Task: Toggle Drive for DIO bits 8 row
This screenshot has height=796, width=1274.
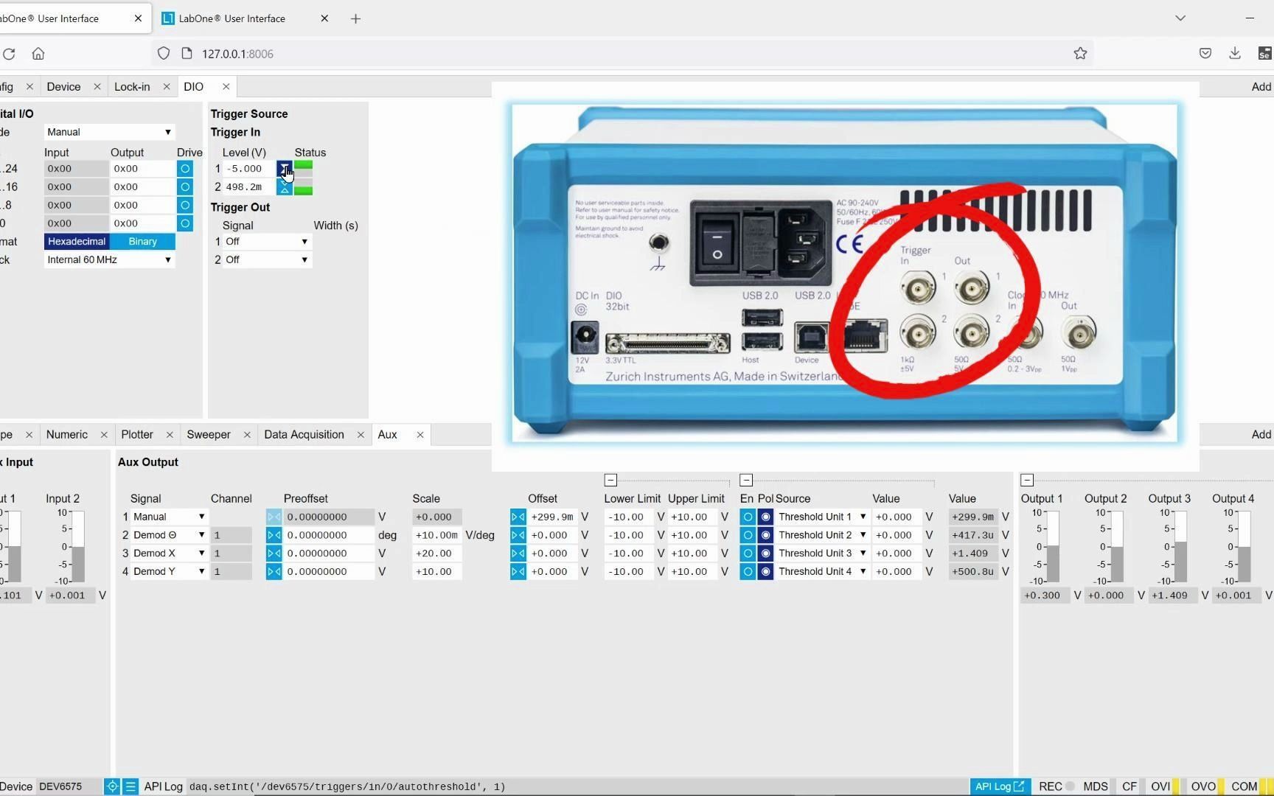Action: coord(185,206)
